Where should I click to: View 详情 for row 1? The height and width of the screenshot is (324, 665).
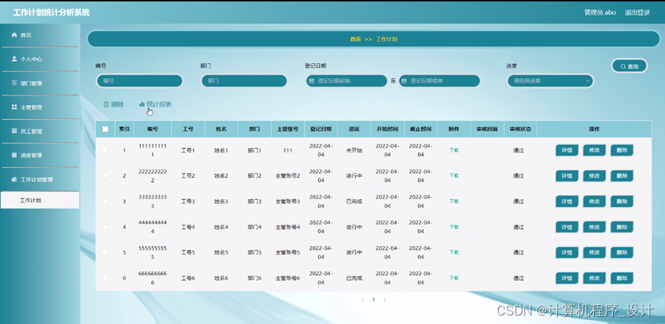[x=567, y=150]
